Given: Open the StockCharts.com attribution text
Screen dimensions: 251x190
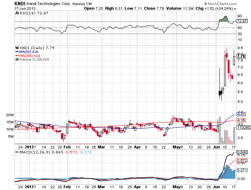Looking at the screenshot, I should coord(222,4).
